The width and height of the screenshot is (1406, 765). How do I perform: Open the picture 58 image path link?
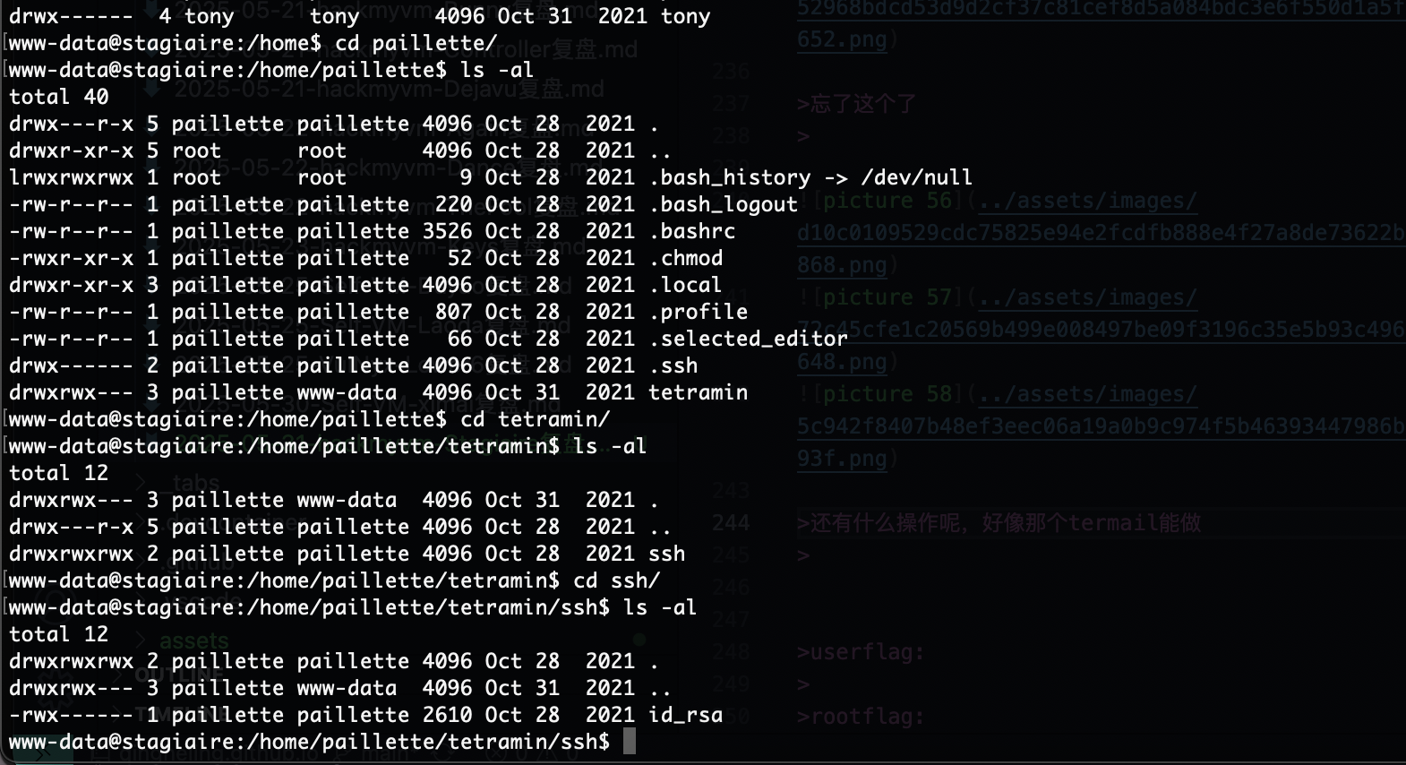(1102, 426)
